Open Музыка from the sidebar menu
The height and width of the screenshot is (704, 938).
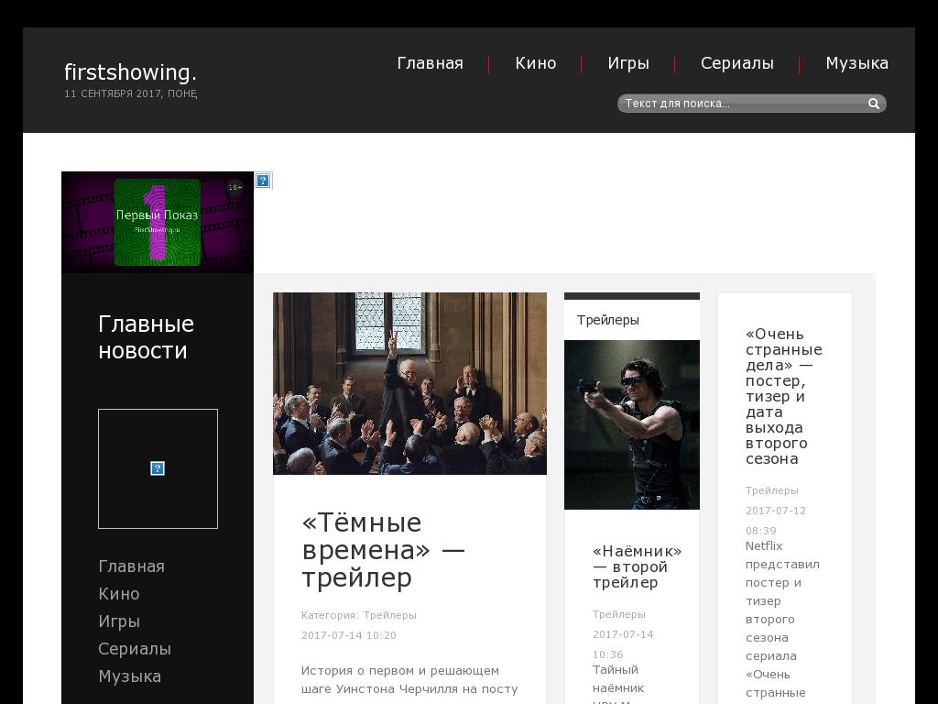[x=129, y=676]
